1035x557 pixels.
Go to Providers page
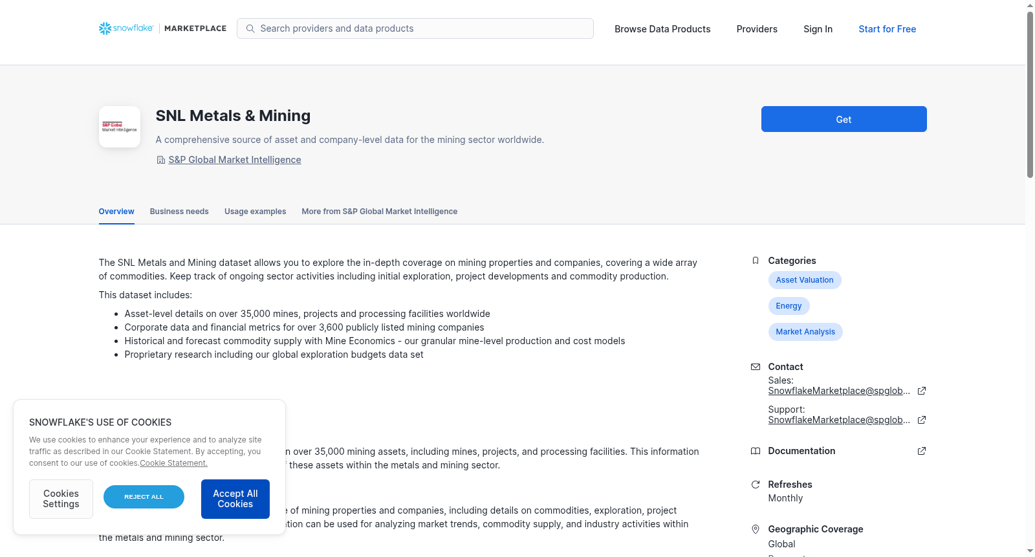pos(757,29)
